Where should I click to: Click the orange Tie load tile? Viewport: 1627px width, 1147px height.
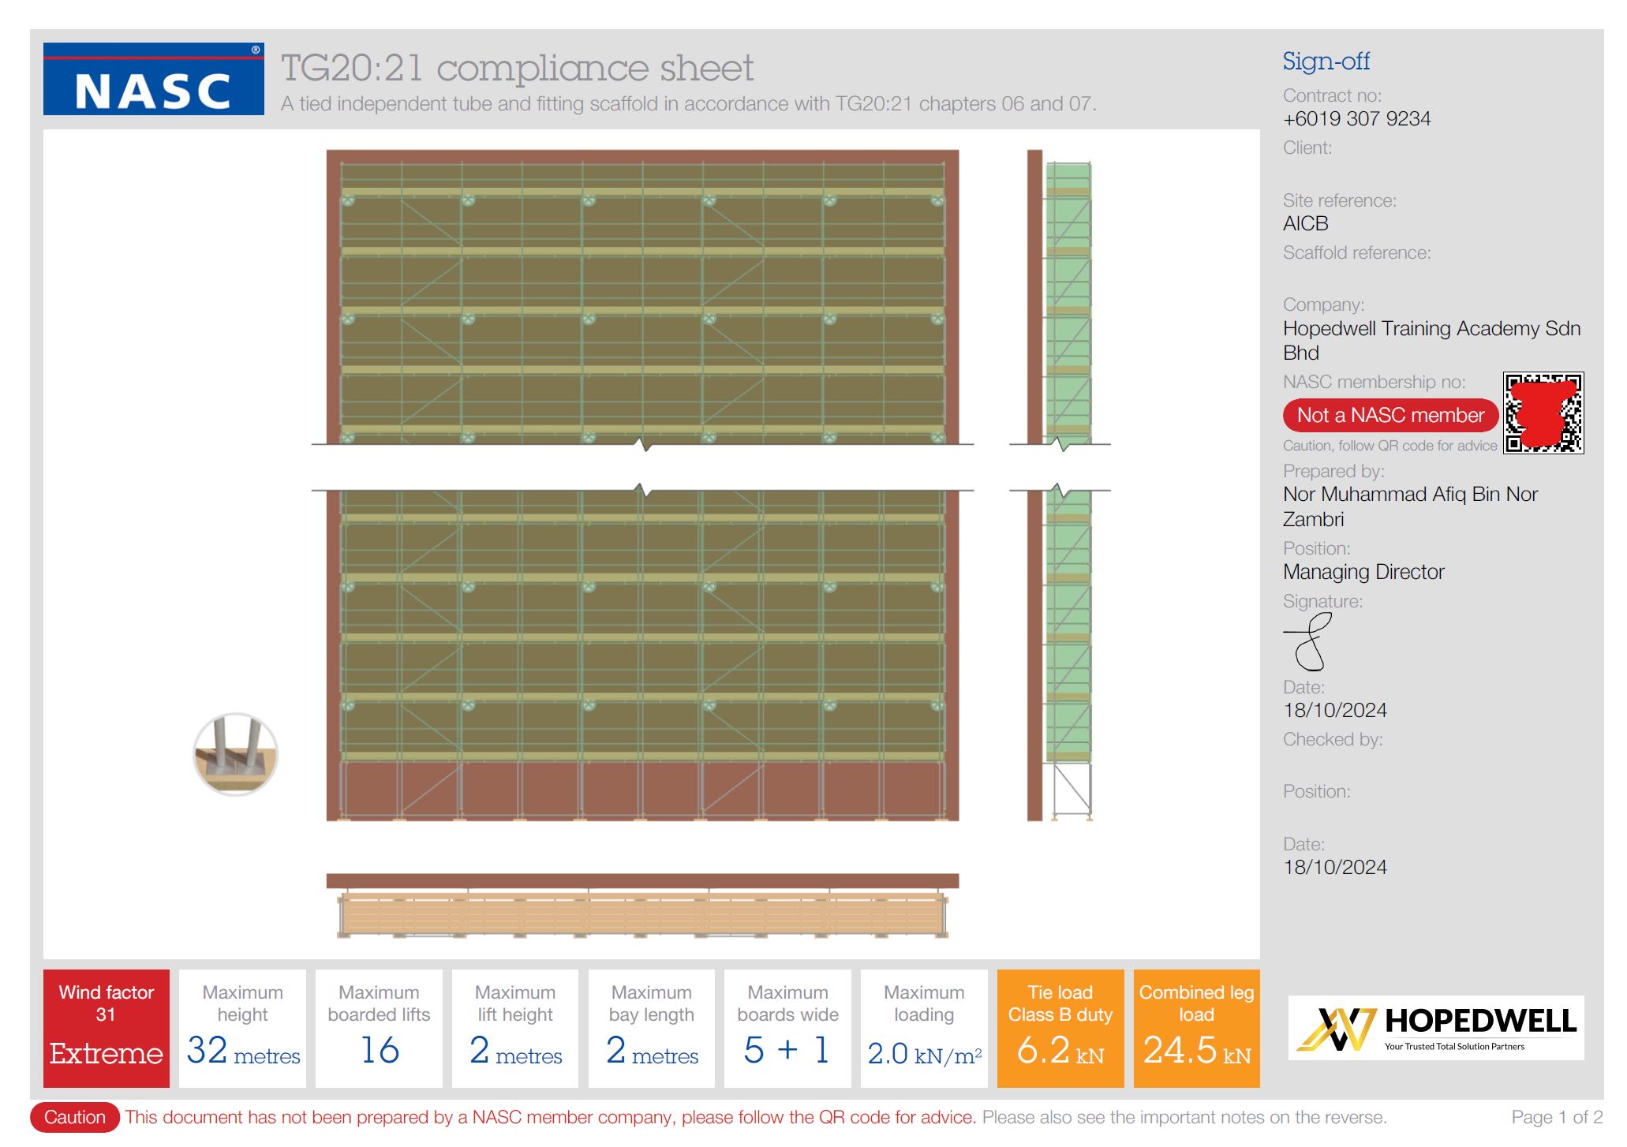tap(1060, 1028)
